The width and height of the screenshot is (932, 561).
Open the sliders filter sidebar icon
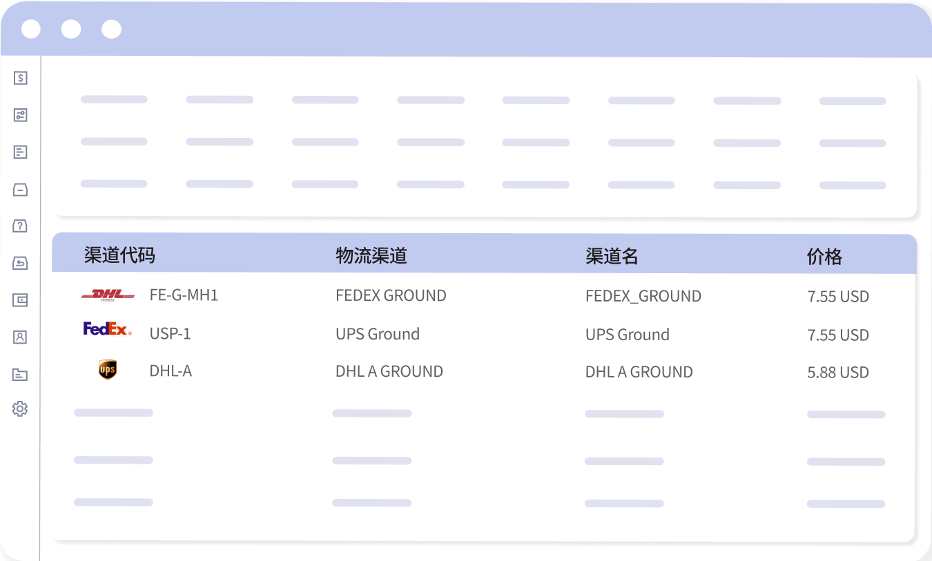pyautogui.click(x=21, y=115)
